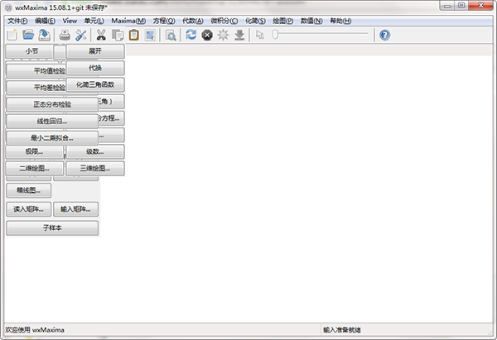The width and height of the screenshot is (497, 340).
Task: Open the 化简(S) menu
Action: [255, 21]
